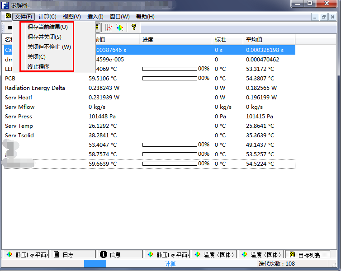The width and height of the screenshot is (341, 271).
Task: Click the checkered flag icon beside 文件(F)
Action: 8,16
